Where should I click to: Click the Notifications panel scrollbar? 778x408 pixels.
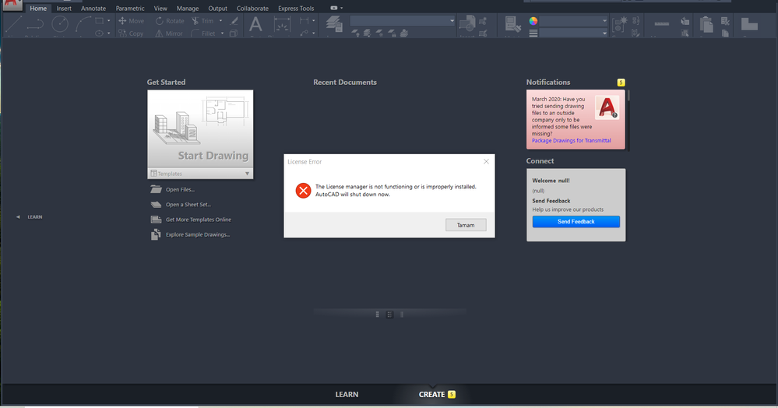628,120
